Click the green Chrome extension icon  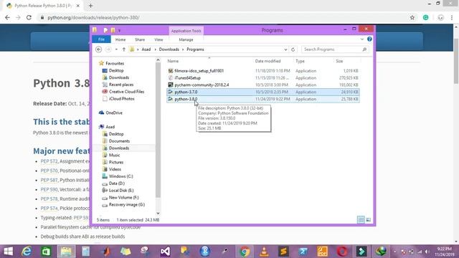coord(425,17)
